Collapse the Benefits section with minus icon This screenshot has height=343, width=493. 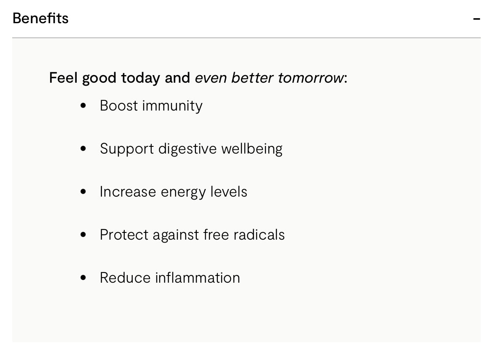pos(477,19)
